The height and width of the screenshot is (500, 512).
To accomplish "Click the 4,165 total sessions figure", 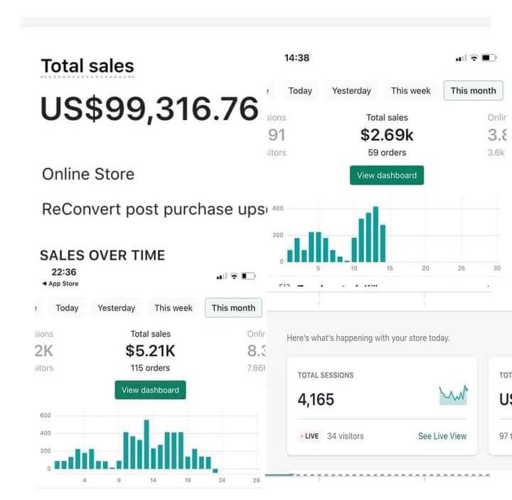I will tap(316, 400).
